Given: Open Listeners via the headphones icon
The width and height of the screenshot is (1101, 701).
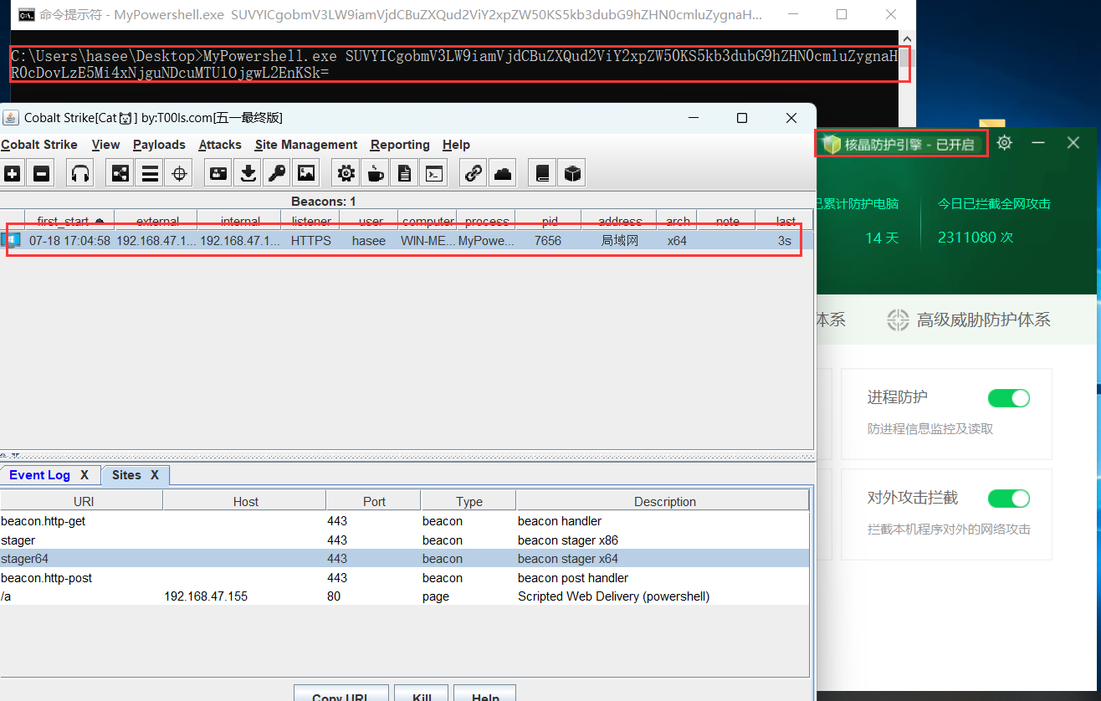Looking at the screenshot, I should pos(80,173).
